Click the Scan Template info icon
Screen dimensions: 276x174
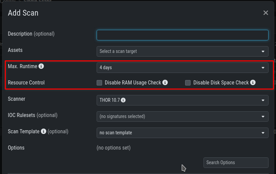(x=44, y=131)
